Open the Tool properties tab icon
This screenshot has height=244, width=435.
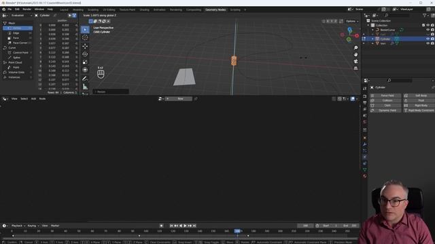pyautogui.click(x=365, y=89)
